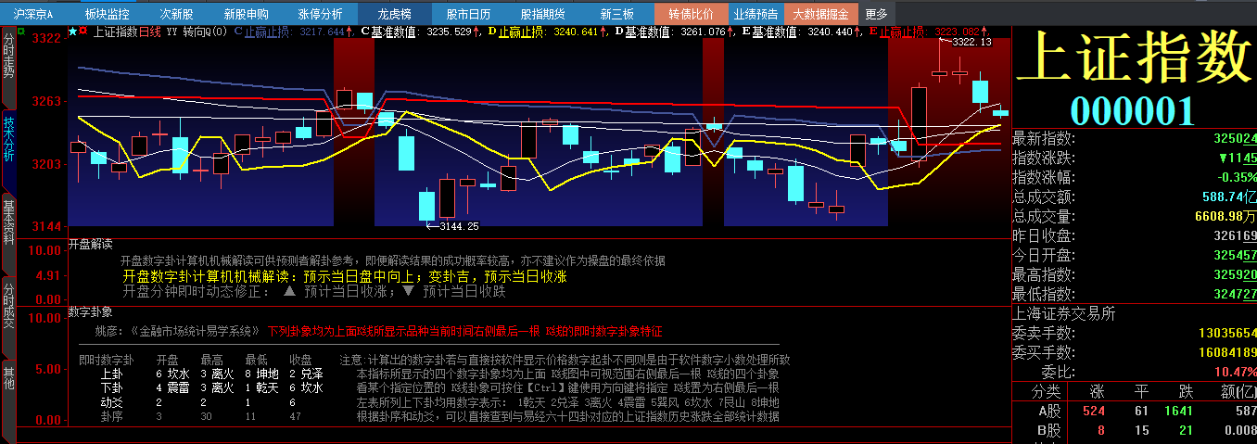Switch to the 龙虎榜 tab
Viewport: 1257px width, 444px height.
(x=394, y=14)
